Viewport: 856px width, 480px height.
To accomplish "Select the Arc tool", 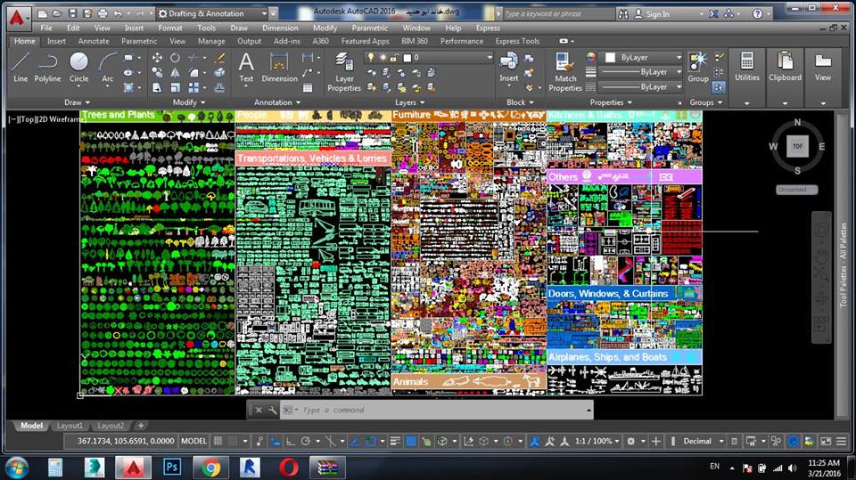I will (x=108, y=68).
